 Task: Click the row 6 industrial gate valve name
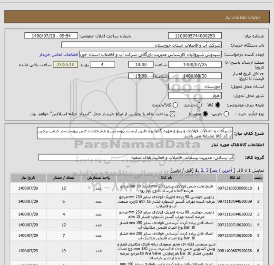click(x=166, y=251)
